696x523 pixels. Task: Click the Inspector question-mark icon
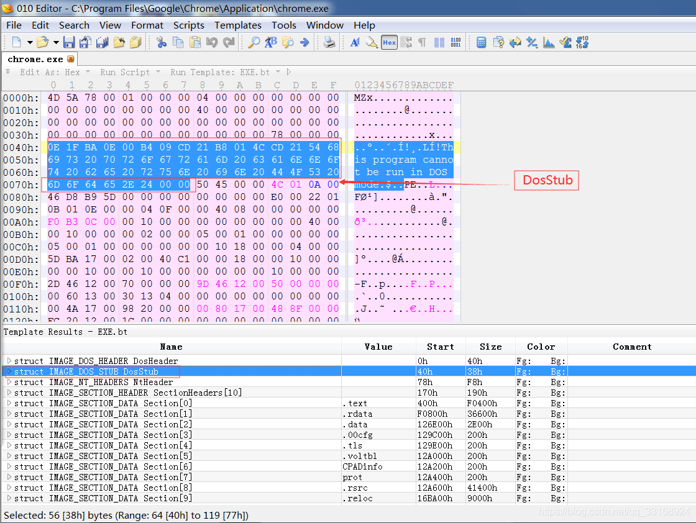[498, 42]
